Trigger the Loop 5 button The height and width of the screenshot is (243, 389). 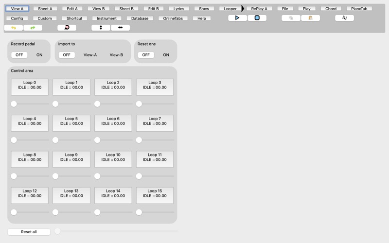pyautogui.click(x=71, y=123)
